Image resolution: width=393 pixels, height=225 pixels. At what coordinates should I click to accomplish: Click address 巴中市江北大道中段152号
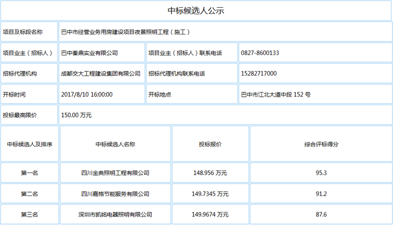(276, 94)
